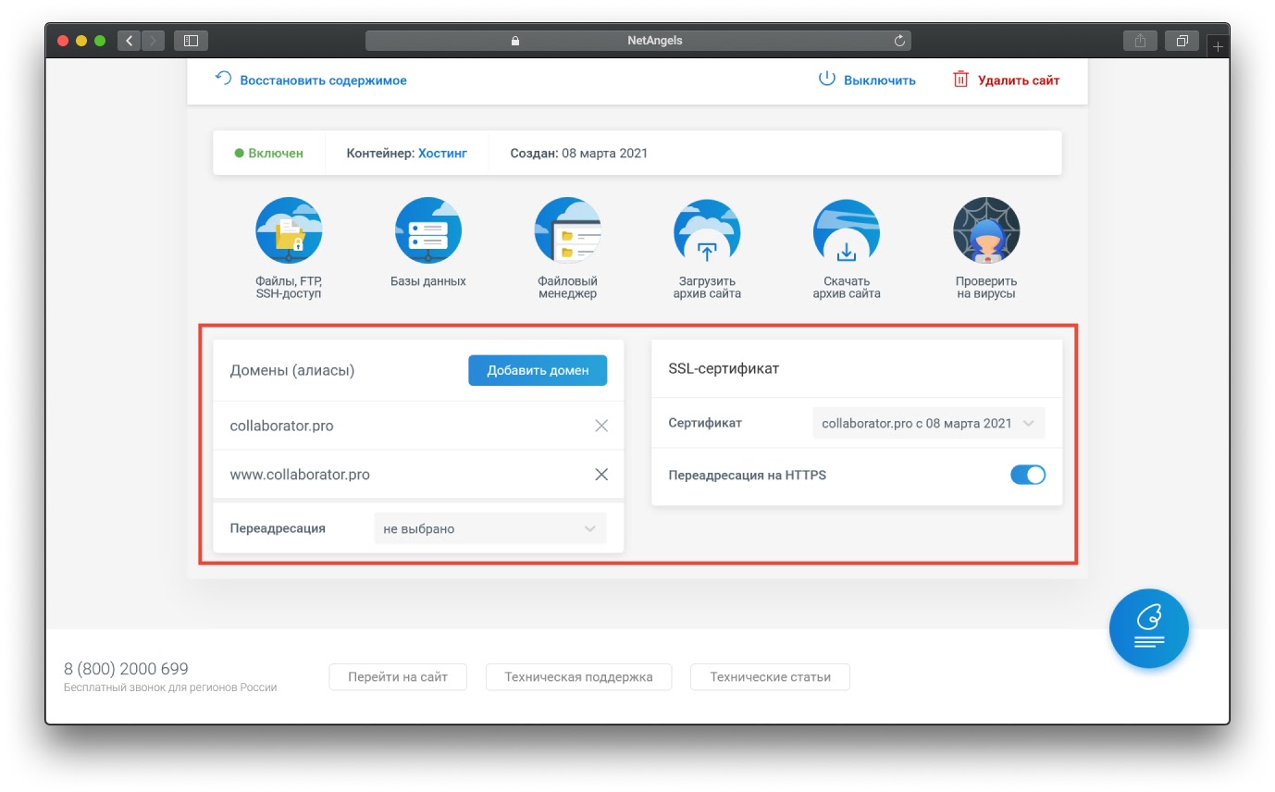
Task: Expand the Переадресация «не выбрано» dropdown
Action: pos(489,527)
